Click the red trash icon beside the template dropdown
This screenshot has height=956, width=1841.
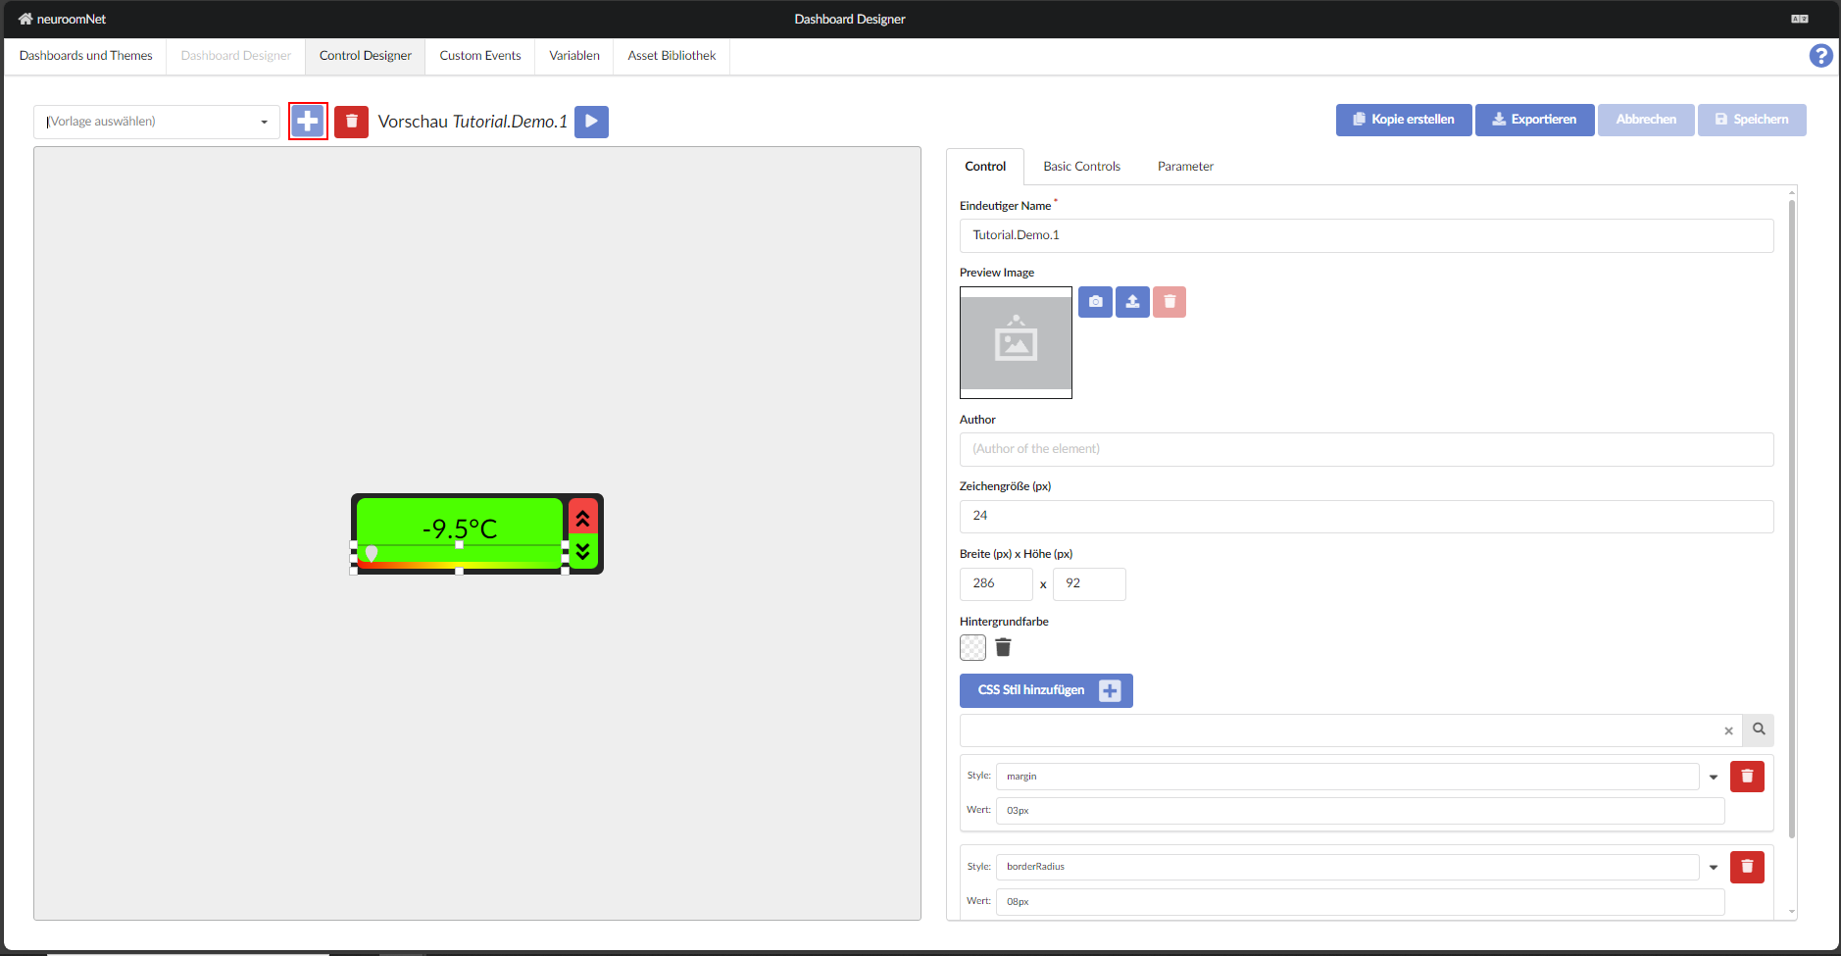[x=351, y=122]
